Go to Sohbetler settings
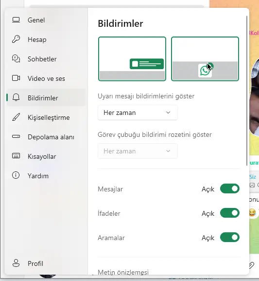 [46, 59]
